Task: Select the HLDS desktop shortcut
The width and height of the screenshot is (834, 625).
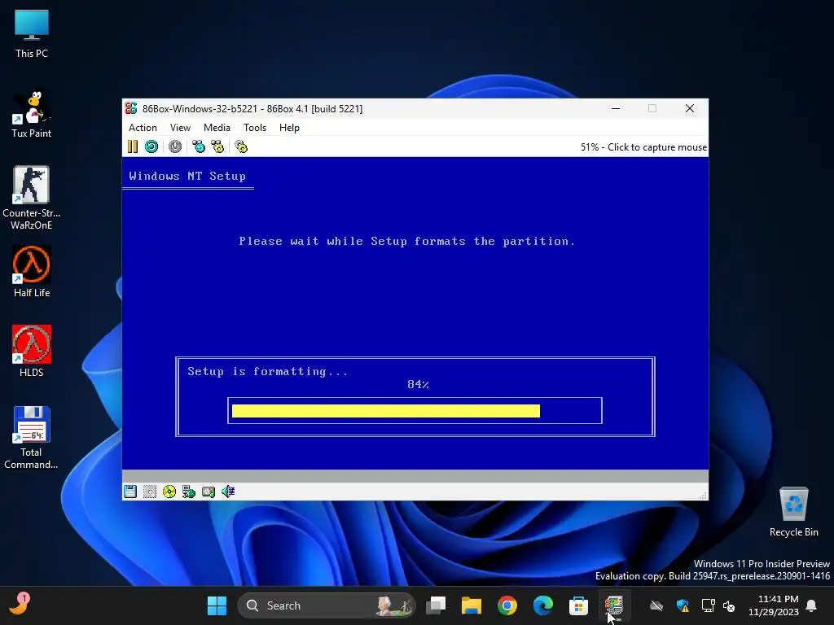Action: tap(32, 351)
